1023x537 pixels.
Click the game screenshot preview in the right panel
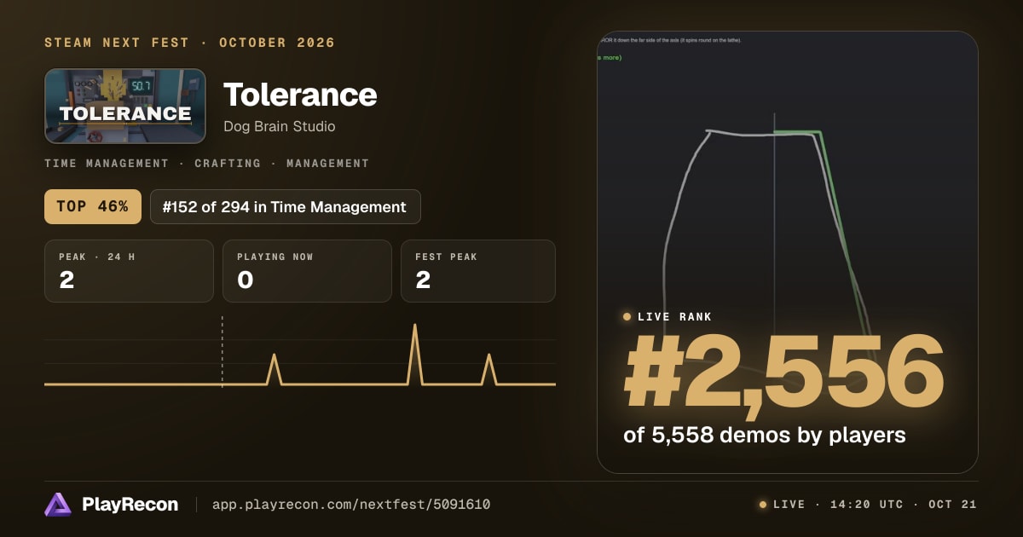tap(788, 252)
